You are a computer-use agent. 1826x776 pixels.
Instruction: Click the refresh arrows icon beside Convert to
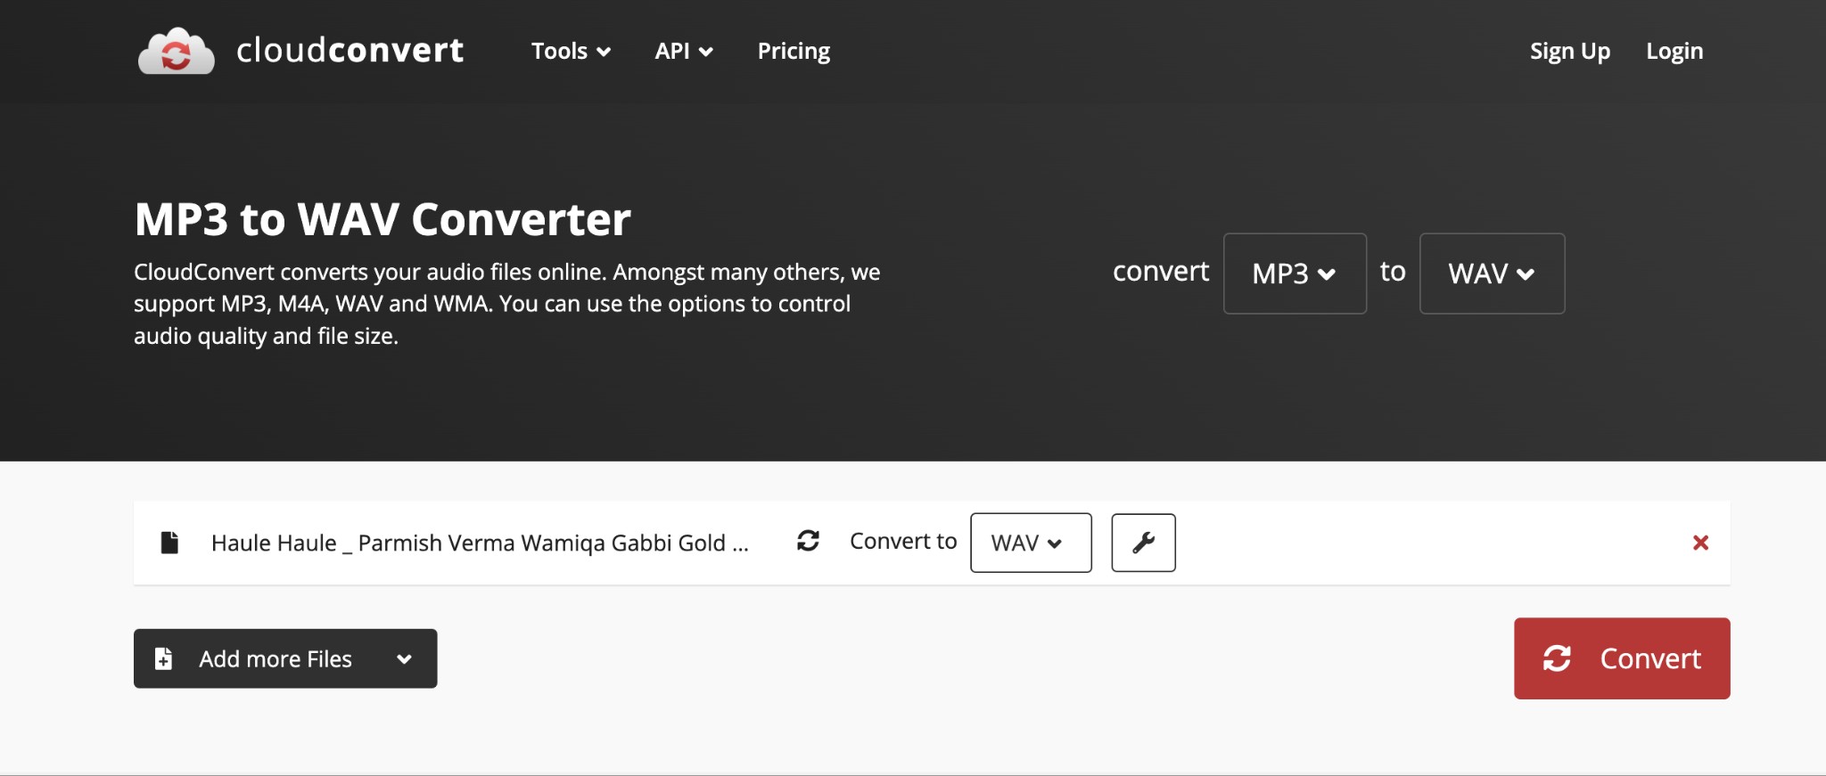[808, 541]
